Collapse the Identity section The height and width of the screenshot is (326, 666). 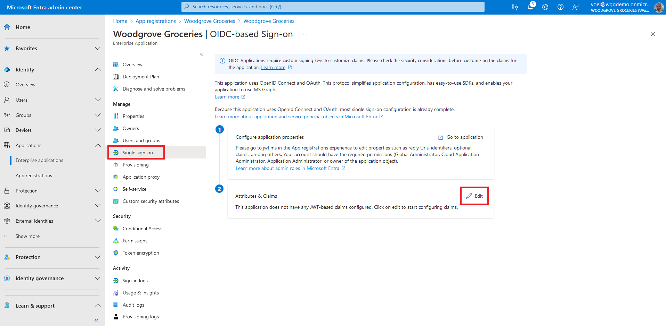[98, 70]
